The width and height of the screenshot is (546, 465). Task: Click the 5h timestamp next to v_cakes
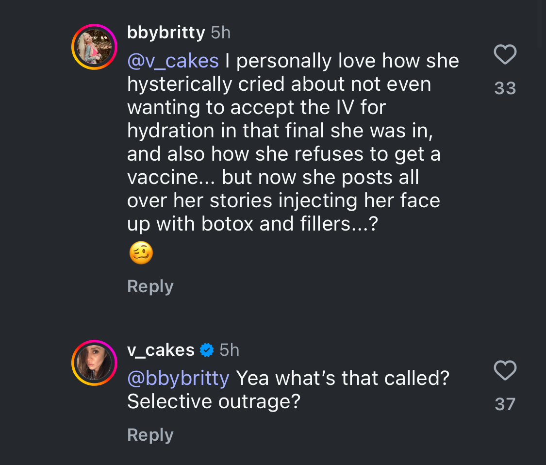click(x=230, y=349)
